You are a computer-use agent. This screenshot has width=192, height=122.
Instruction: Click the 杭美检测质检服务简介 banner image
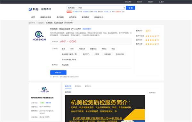coord(105,109)
